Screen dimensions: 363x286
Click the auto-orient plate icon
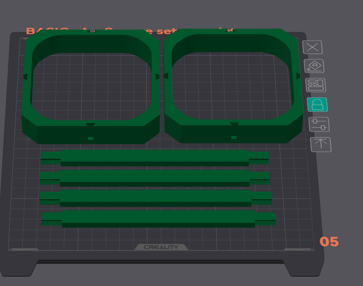[x=314, y=66]
